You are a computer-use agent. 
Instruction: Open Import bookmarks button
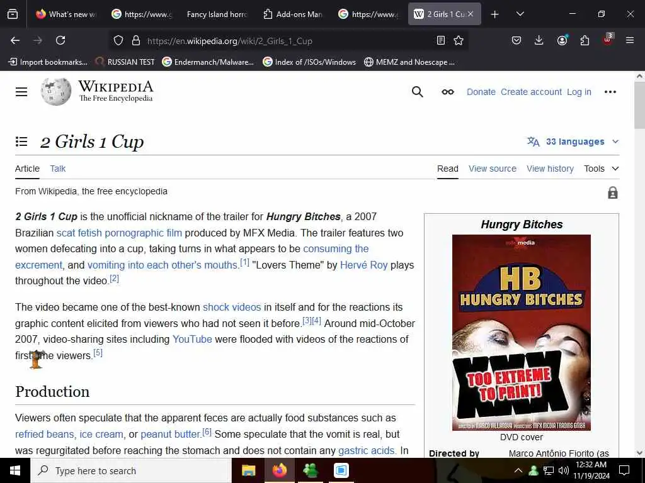pos(48,62)
